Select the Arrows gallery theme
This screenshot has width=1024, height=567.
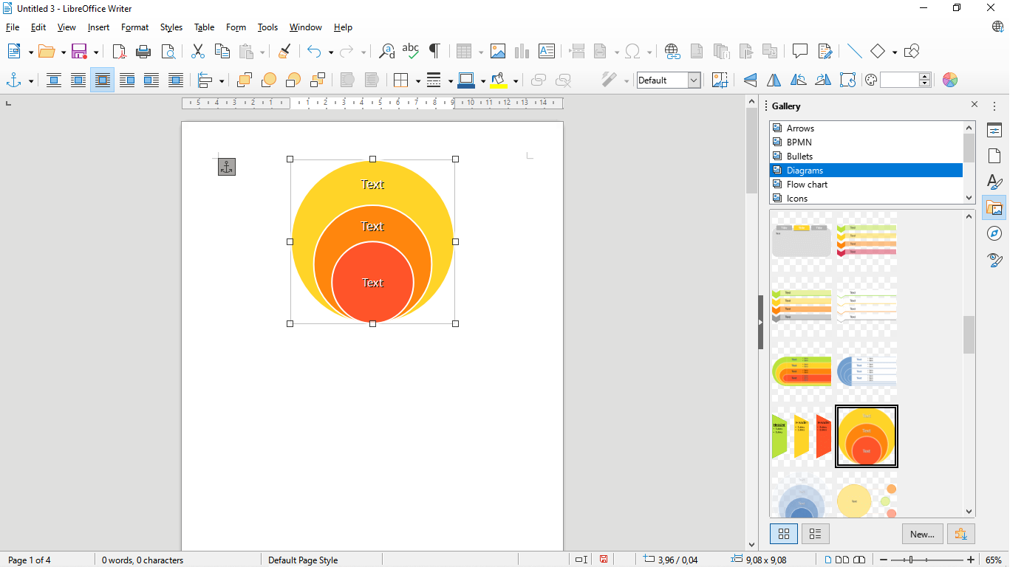(866, 128)
